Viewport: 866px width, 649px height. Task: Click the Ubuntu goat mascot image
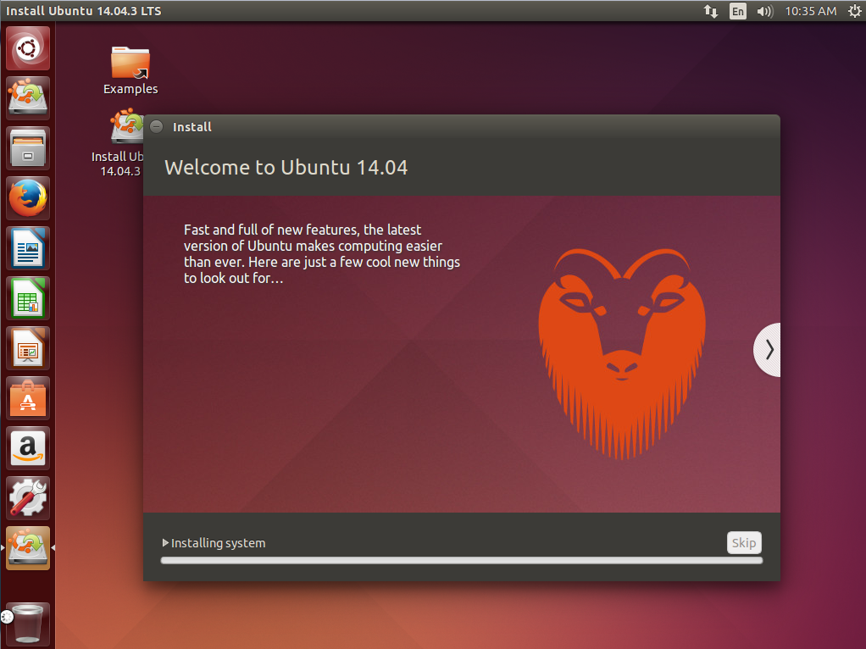click(623, 353)
